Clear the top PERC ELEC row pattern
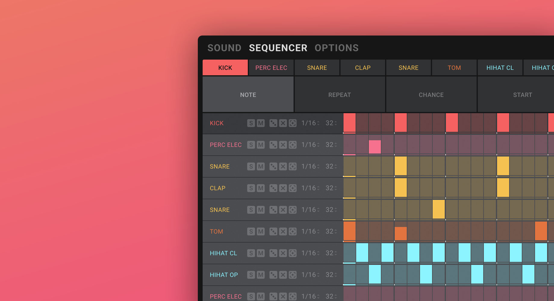The image size is (554, 301). pos(283,145)
